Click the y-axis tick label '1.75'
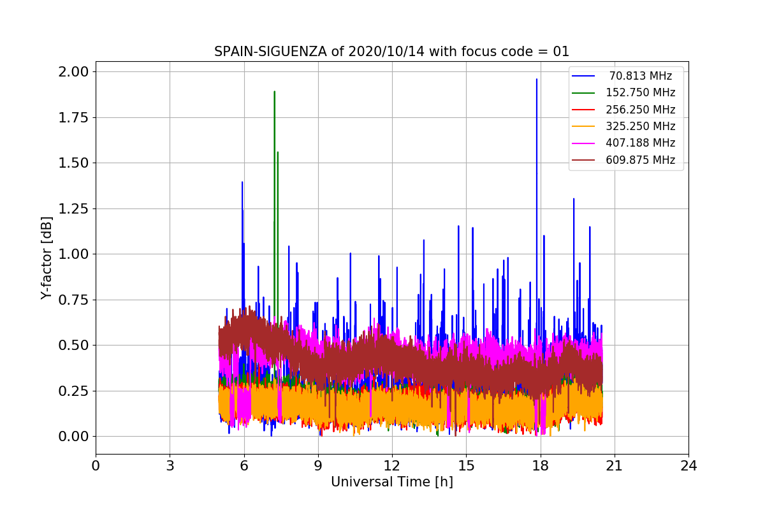The width and height of the screenshot is (765, 510). pyautogui.click(x=74, y=117)
